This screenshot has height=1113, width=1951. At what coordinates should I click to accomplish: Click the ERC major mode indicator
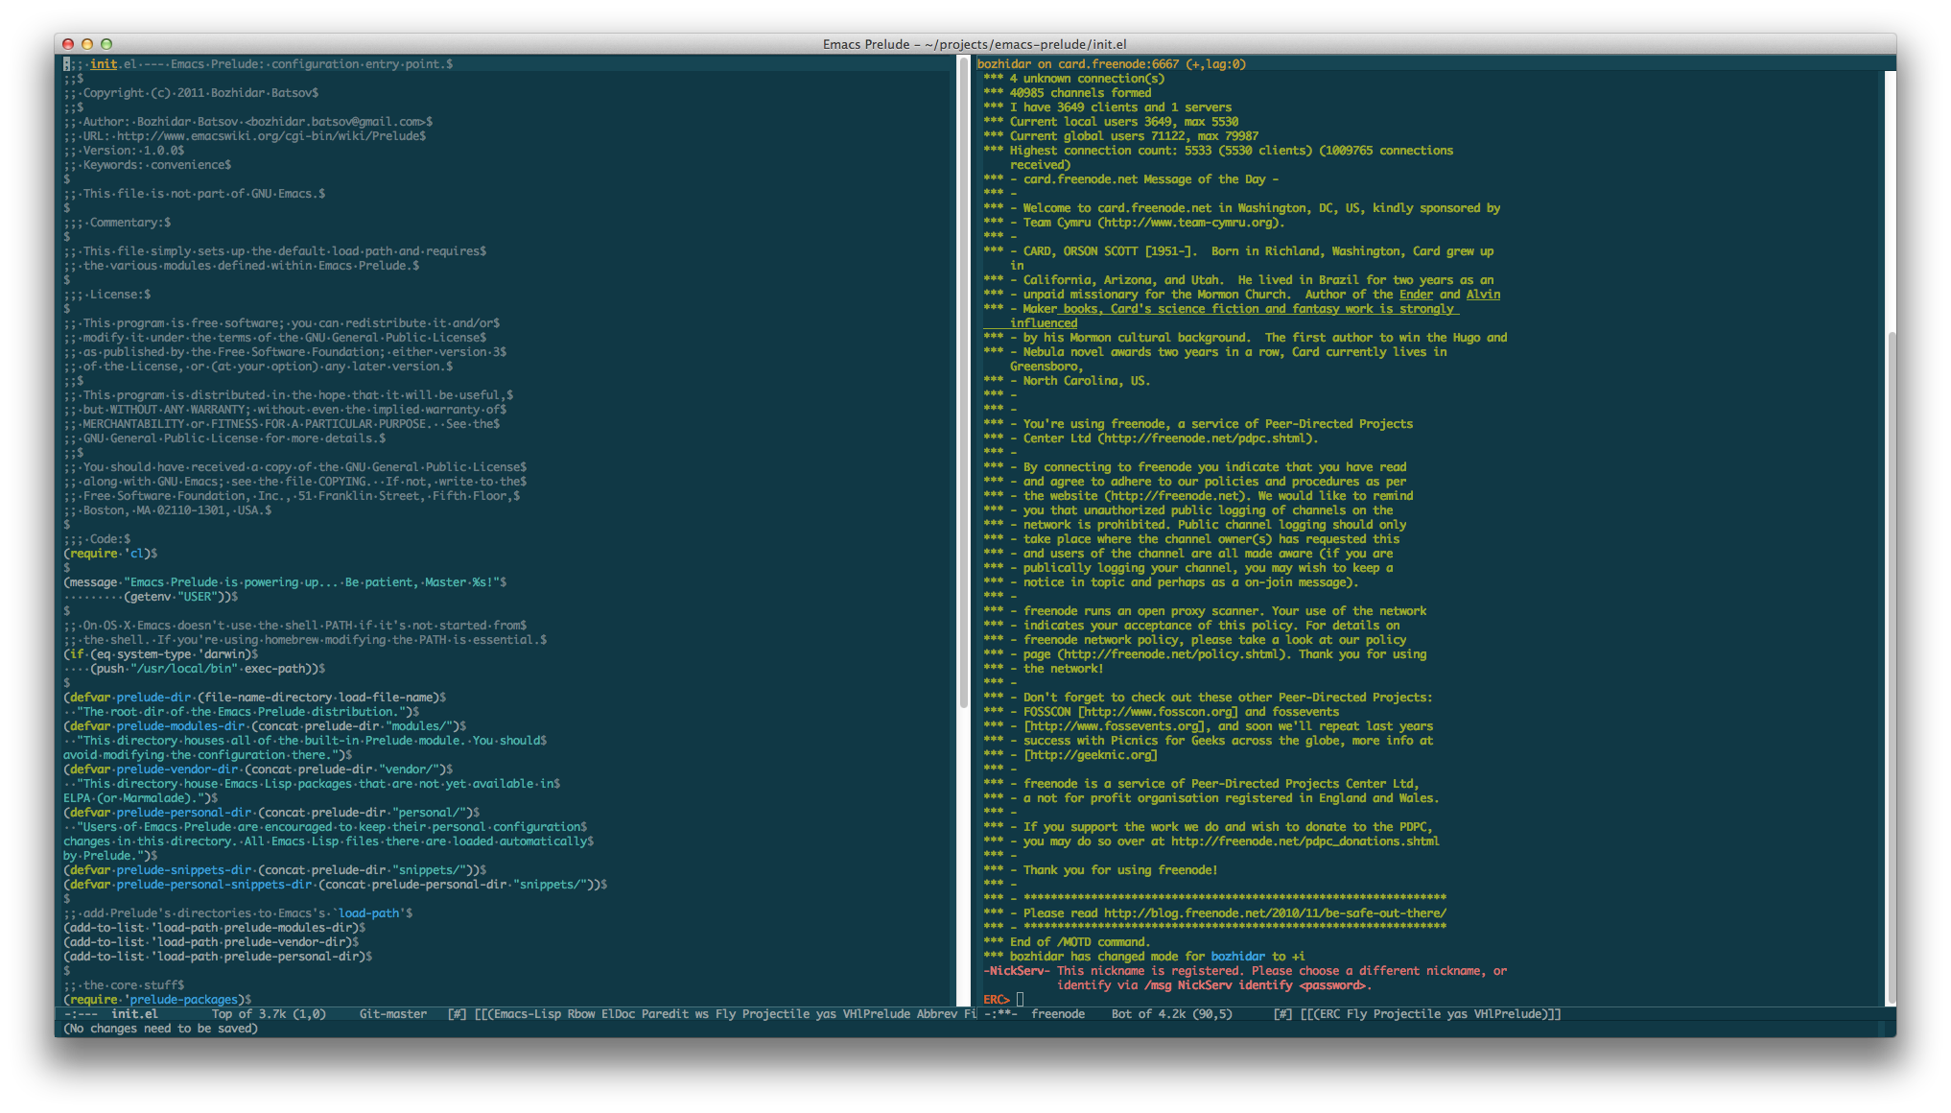[x=1330, y=1014]
